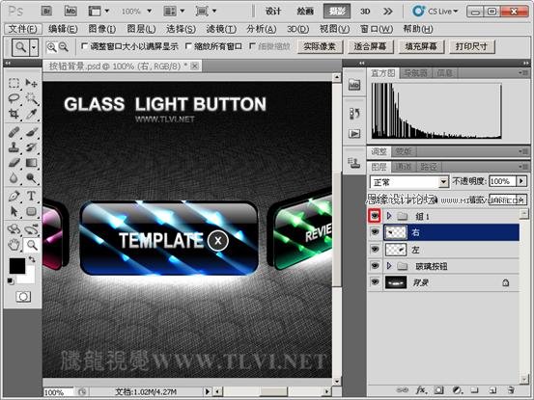The image size is (534, 400).
Task: Click the 填充屏幕 button
Action: tap(421, 46)
